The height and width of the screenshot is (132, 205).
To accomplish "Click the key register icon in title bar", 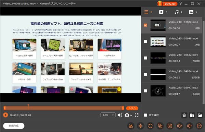I will point(180,3).
